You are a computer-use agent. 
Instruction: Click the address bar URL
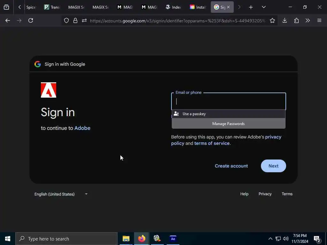coord(178,21)
